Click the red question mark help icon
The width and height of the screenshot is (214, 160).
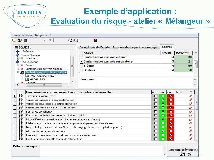[70, 40]
